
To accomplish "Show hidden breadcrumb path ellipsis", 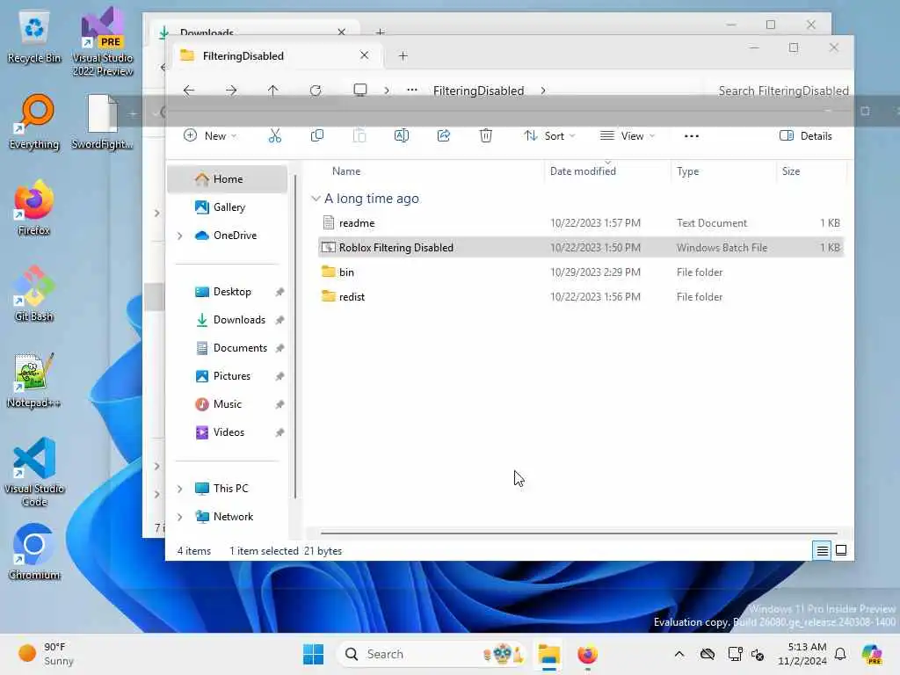I will click(411, 91).
